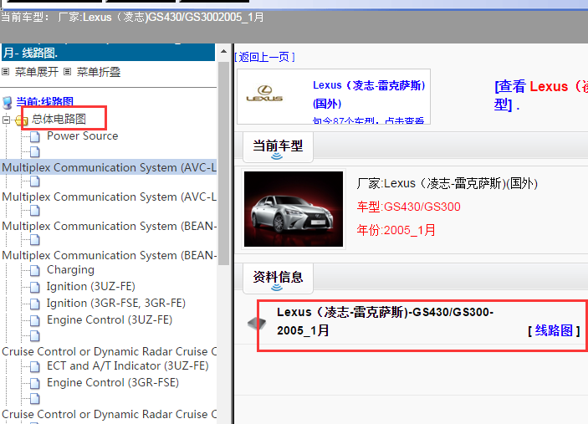
Task: Click the tree panel vertical scrollbar thumb
Action: 223,163
